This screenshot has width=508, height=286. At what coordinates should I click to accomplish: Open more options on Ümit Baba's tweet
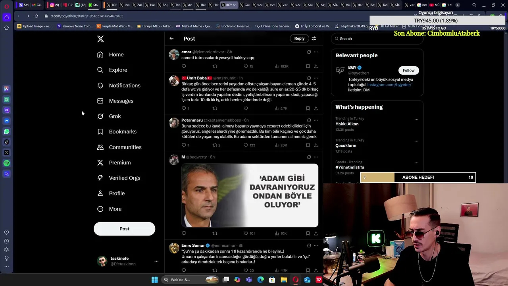[x=316, y=78]
